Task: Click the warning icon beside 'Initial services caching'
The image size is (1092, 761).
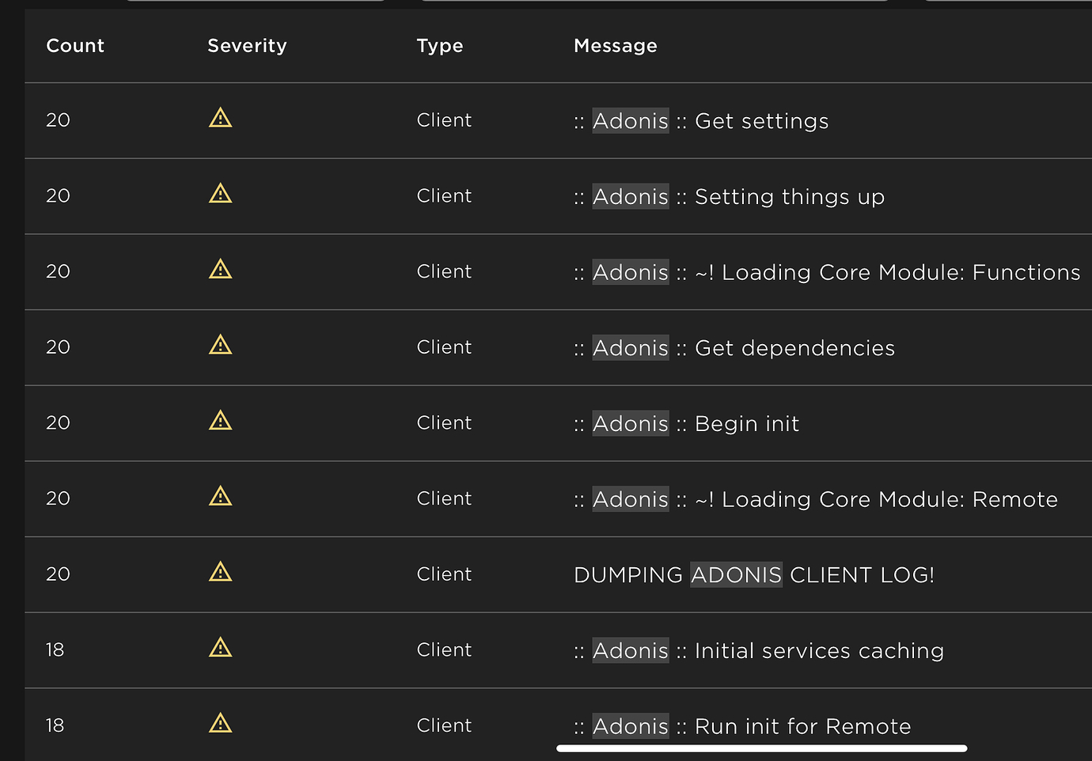Action: pos(220,647)
